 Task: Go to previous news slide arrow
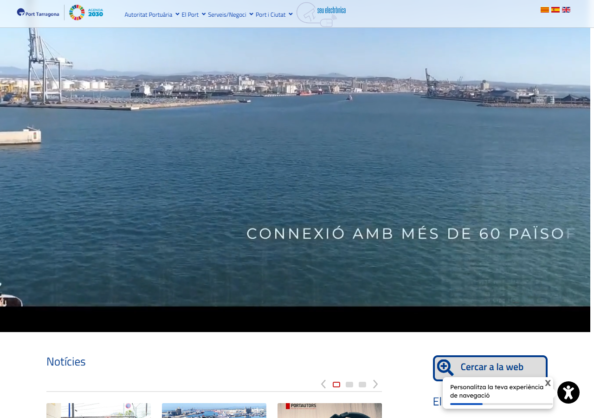(323, 384)
